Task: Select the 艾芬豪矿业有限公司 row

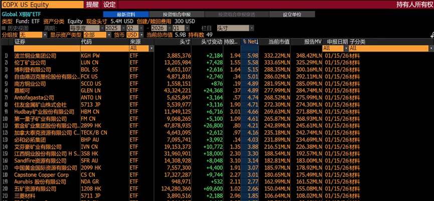Action: pos(217,147)
